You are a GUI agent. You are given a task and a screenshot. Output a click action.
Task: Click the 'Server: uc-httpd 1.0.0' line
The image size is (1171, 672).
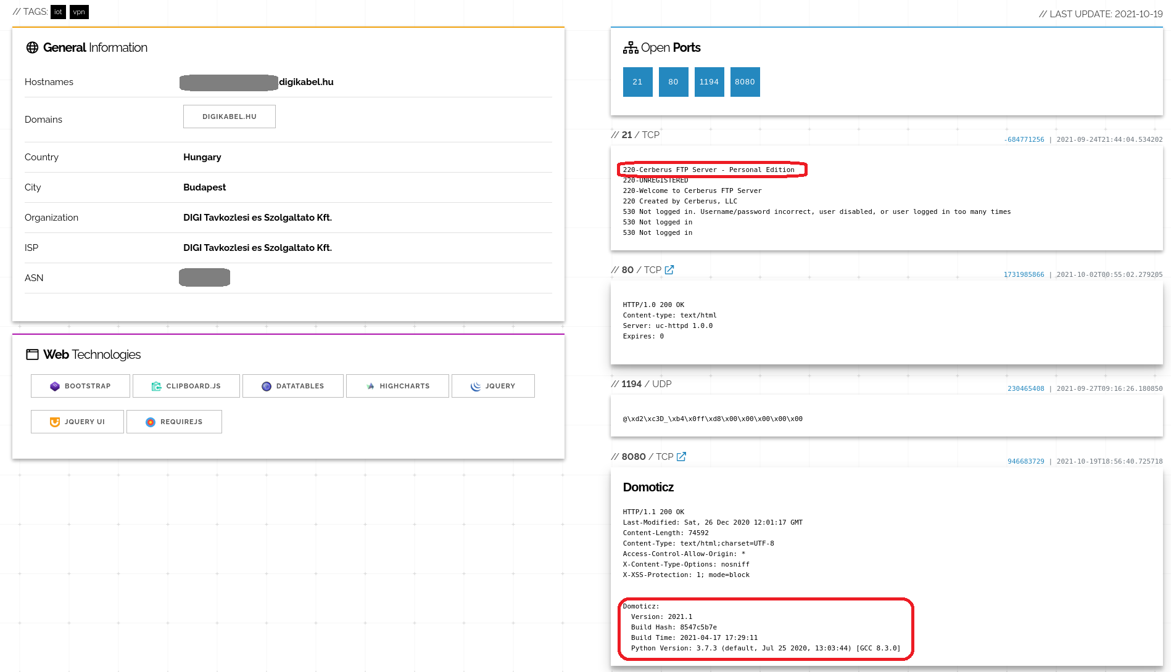(x=668, y=326)
